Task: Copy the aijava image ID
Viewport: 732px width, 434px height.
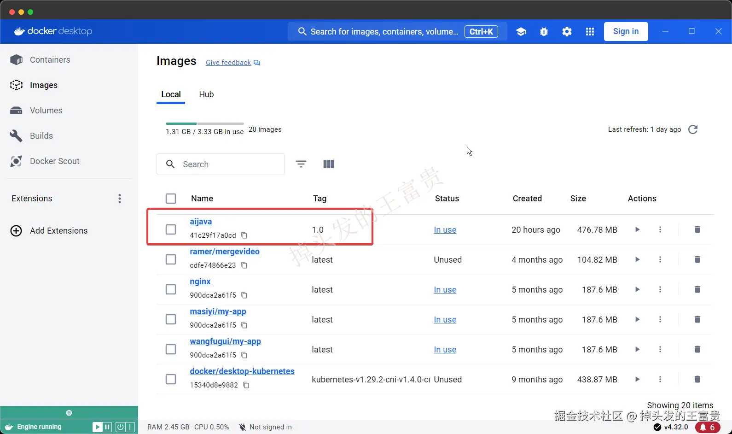Action: tap(244, 235)
